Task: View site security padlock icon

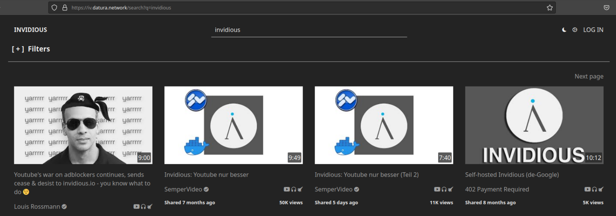Action: 65,8
